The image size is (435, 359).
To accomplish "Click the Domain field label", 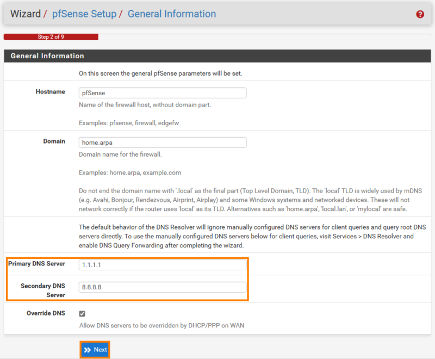I will [x=54, y=141].
